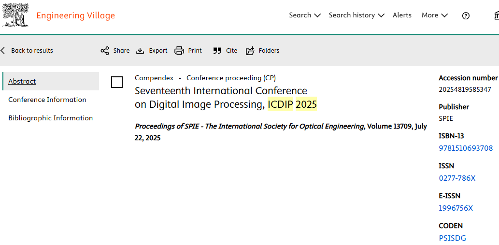Switch to the Bibliographic Information section
Image resolution: width=499 pixels, height=245 pixels.
click(x=51, y=118)
